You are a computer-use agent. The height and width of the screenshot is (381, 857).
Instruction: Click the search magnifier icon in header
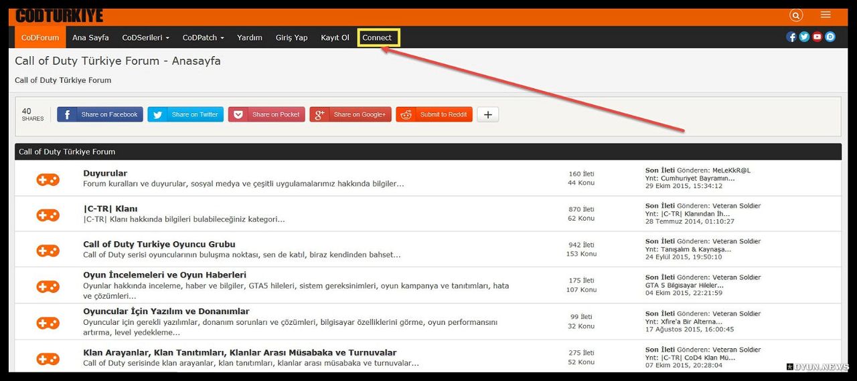[795, 15]
